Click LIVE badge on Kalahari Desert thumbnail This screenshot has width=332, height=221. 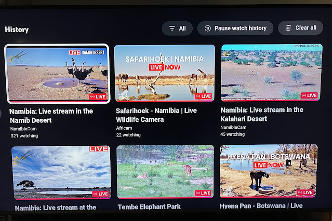tap(309, 95)
